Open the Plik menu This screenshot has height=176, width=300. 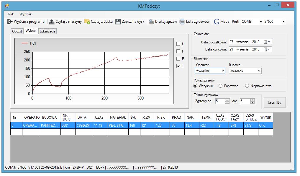point(11,14)
